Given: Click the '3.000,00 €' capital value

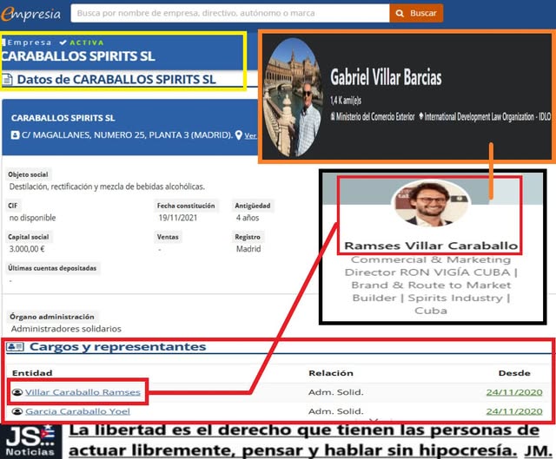Looking at the screenshot, I should pos(27,249).
